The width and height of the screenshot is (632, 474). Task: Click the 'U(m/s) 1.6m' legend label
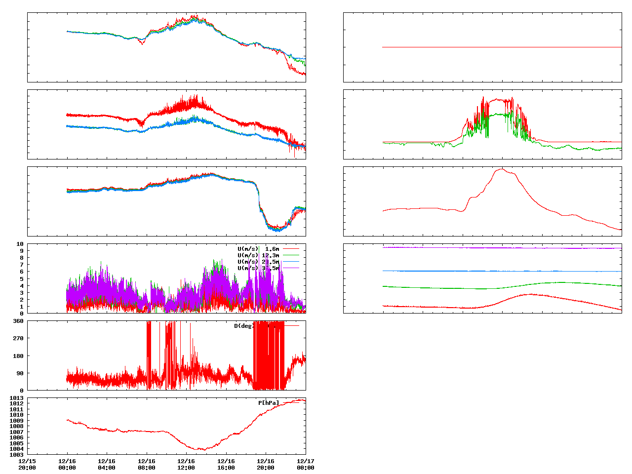258,249
